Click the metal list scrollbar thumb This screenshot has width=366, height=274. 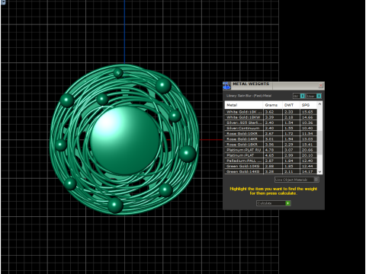point(319,142)
